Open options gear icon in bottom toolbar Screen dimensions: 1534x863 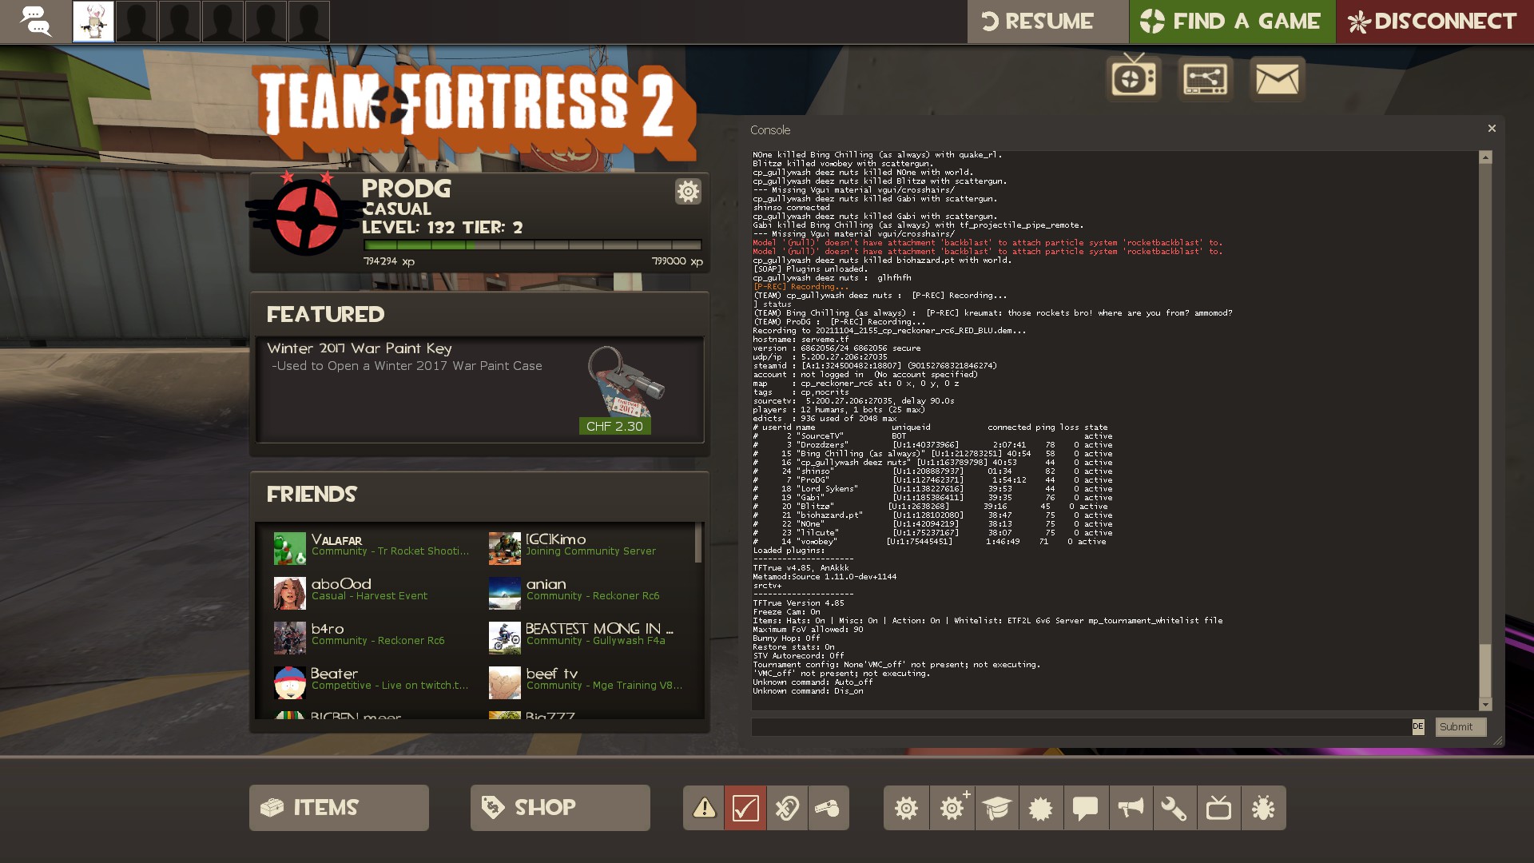(x=907, y=808)
